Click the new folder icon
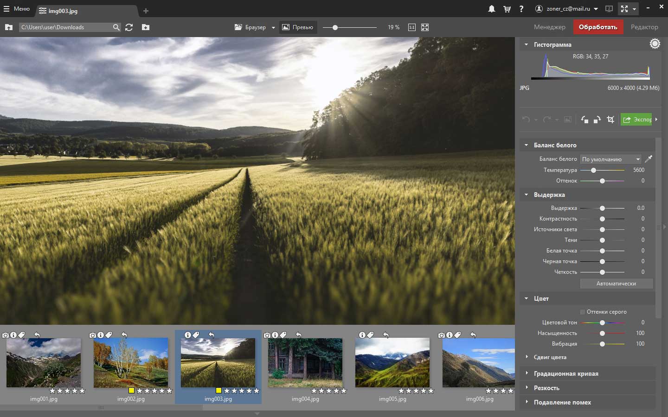This screenshot has height=417, width=668. tap(146, 27)
